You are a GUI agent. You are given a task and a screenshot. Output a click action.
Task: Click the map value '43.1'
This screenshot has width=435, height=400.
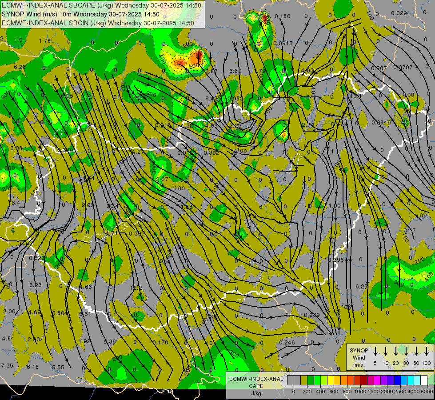pos(355,96)
